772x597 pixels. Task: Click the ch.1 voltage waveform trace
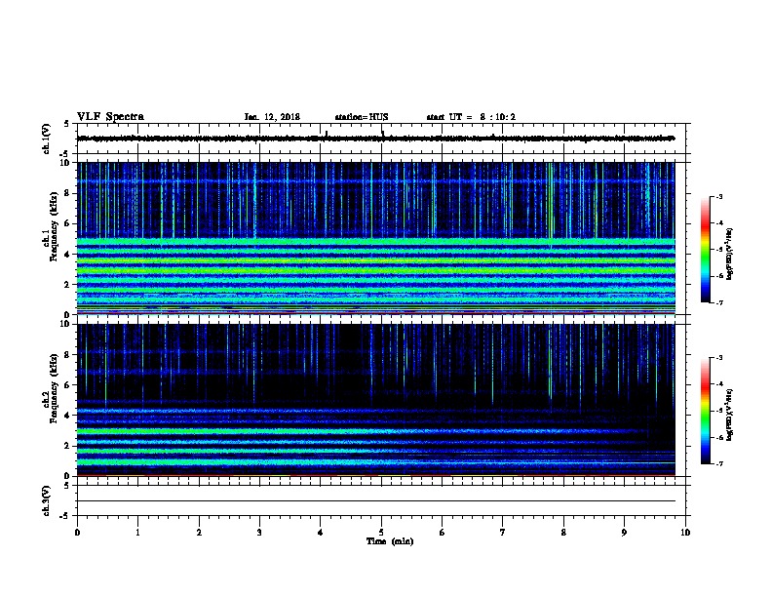pyautogui.click(x=376, y=139)
